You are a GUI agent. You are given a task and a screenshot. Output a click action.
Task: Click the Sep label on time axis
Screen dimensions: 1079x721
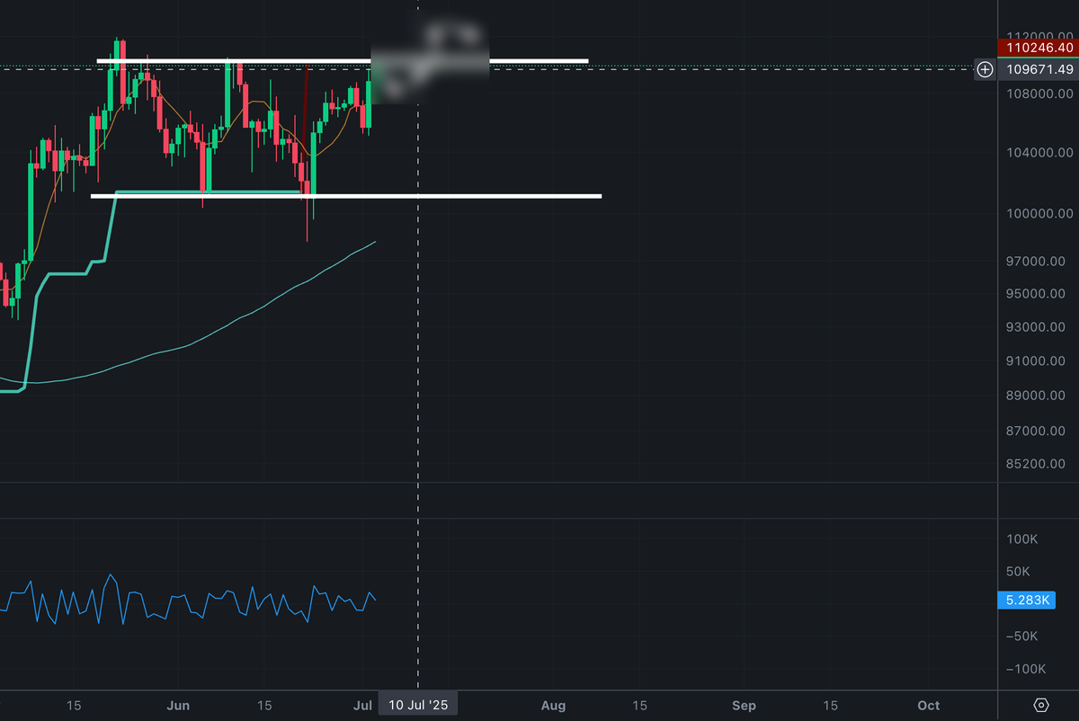pyautogui.click(x=744, y=705)
